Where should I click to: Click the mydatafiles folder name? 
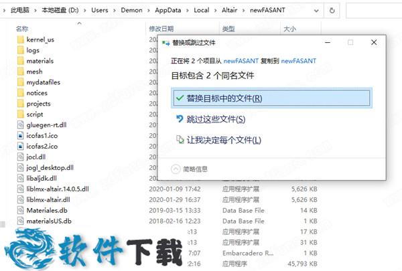44,82
